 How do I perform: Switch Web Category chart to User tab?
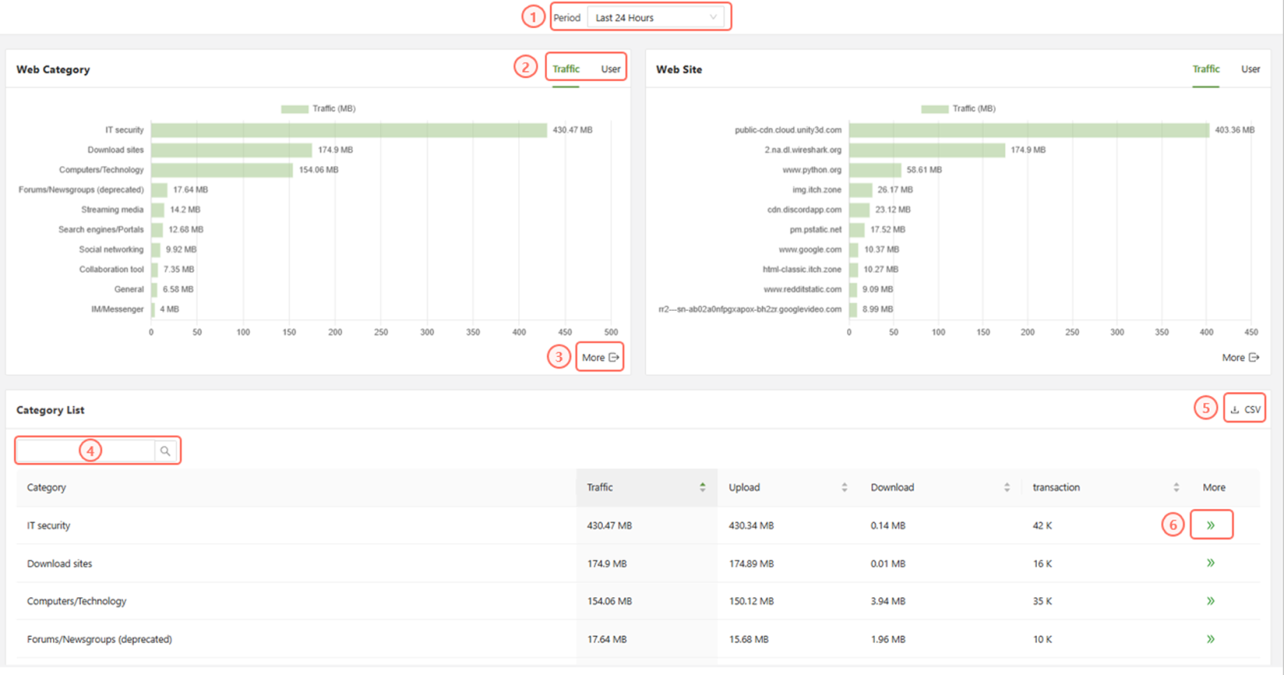(610, 69)
